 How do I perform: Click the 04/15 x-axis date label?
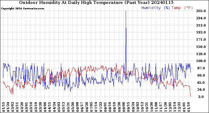50,107
